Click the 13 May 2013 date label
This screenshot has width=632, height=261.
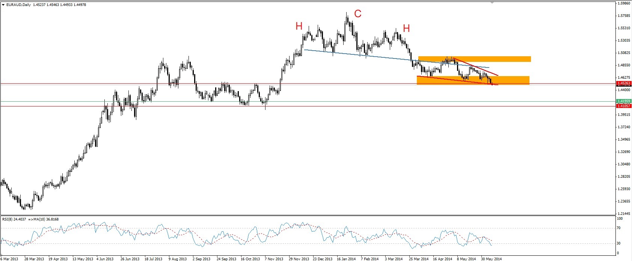[82, 259]
